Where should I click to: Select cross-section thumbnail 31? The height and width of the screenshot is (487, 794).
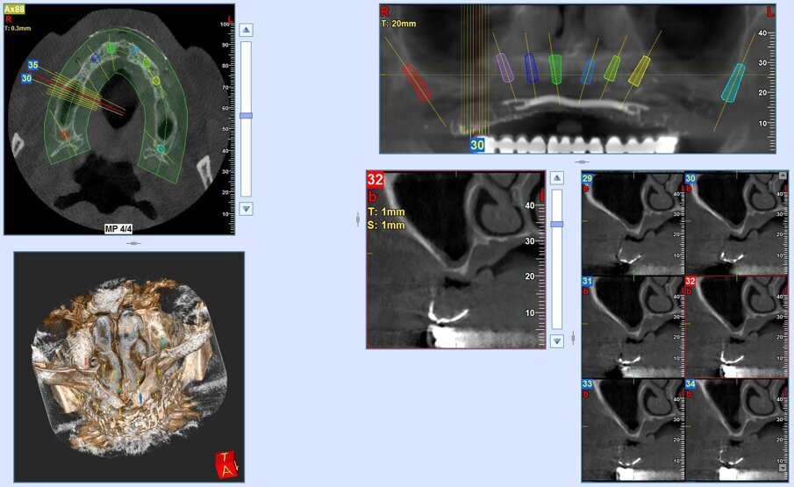(633, 326)
